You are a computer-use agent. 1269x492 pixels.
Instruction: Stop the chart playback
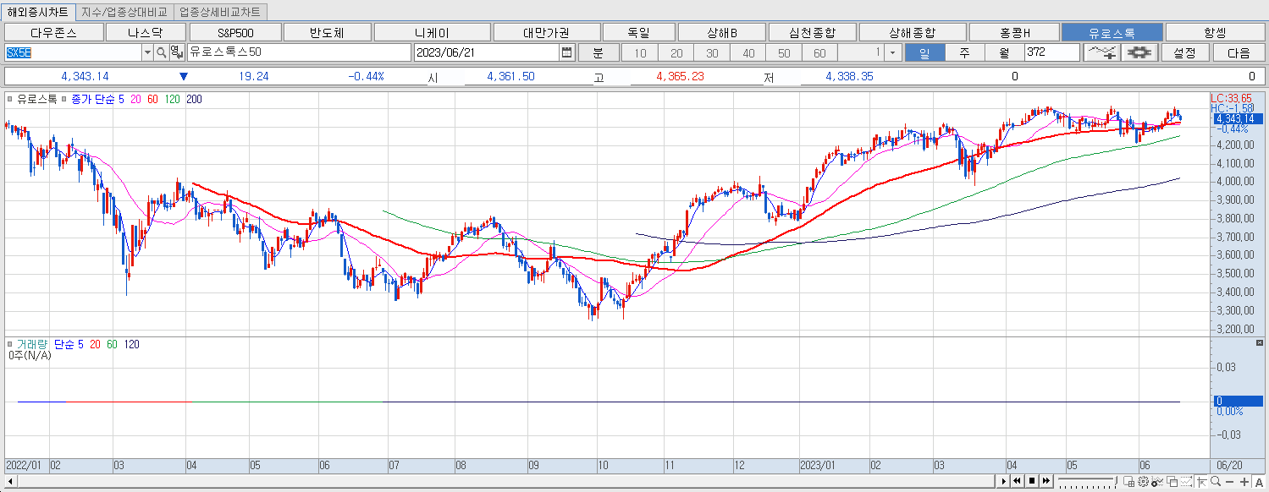coord(1032,481)
